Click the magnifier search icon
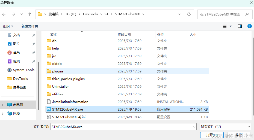 pyautogui.click(x=247, y=14)
